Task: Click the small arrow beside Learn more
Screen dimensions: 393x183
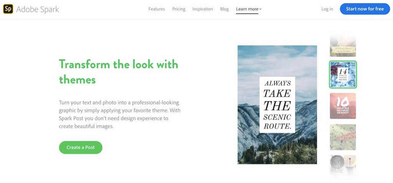Action: click(x=260, y=9)
